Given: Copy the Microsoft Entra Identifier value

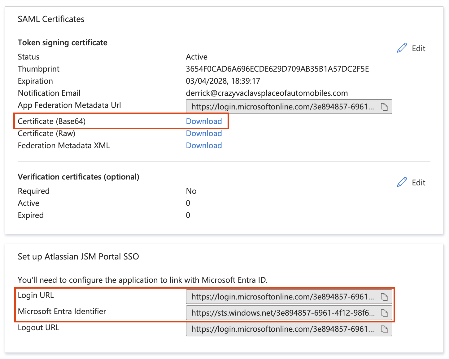Looking at the screenshot, I should pyautogui.click(x=384, y=313).
